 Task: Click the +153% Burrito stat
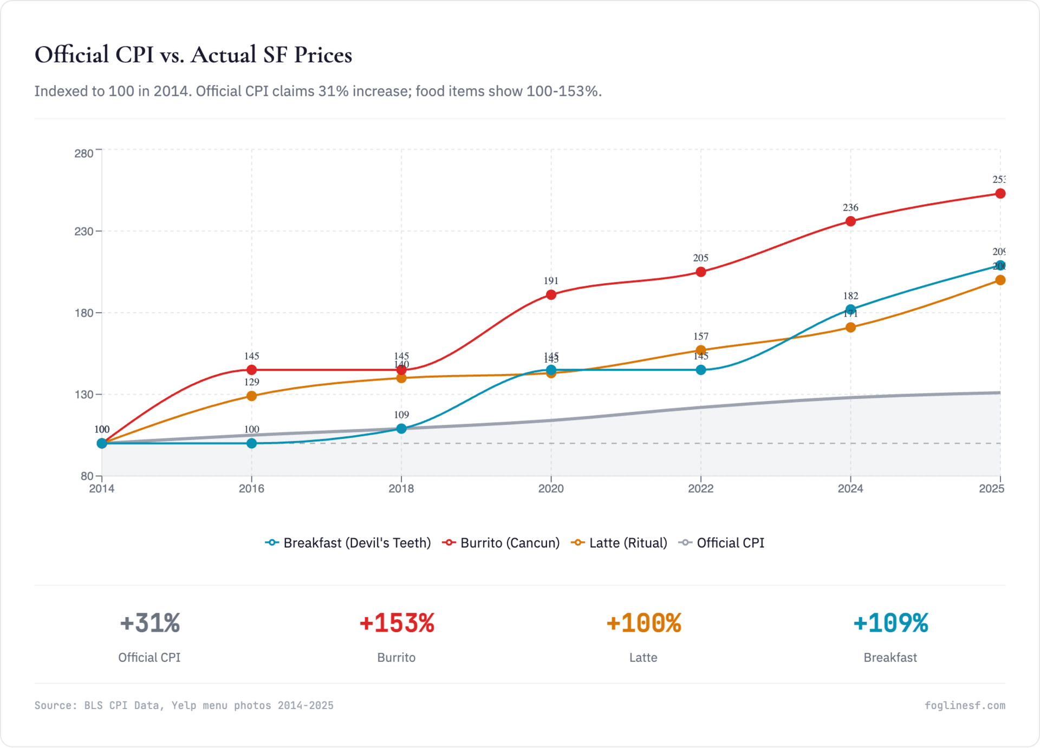coord(396,624)
